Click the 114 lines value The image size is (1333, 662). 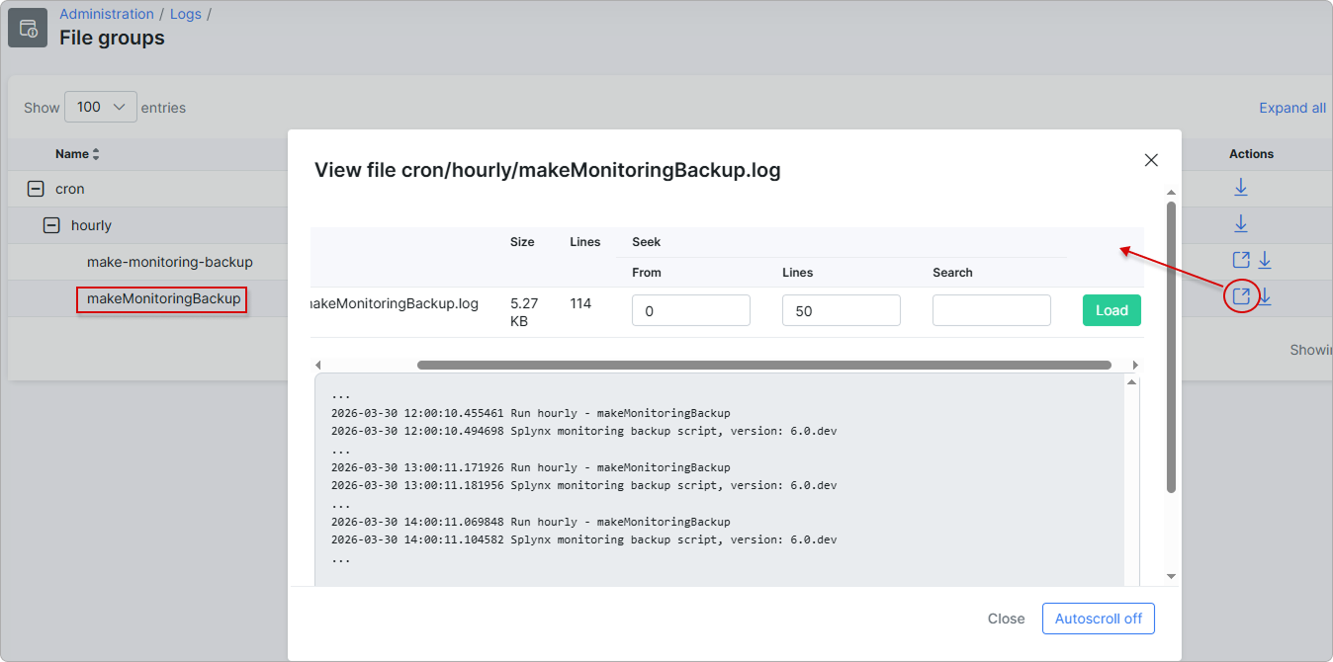pyautogui.click(x=580, y=303)
